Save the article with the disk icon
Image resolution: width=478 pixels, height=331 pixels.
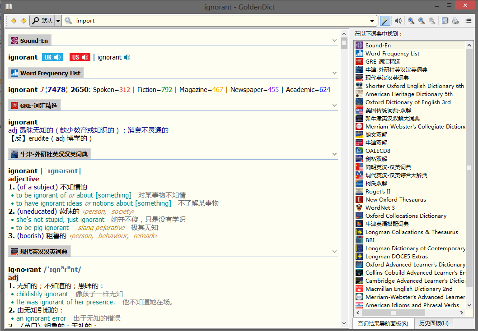click(445, 21)
